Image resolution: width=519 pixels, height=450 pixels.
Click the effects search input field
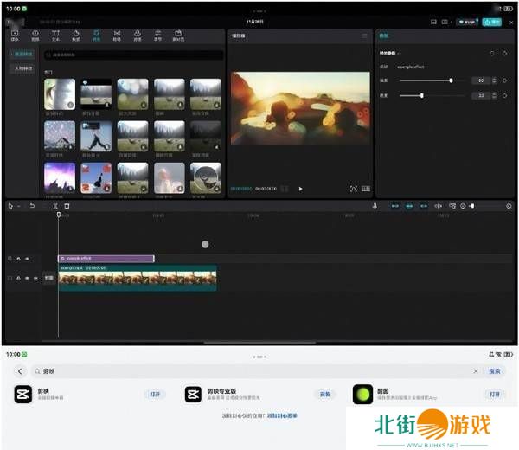130,55
